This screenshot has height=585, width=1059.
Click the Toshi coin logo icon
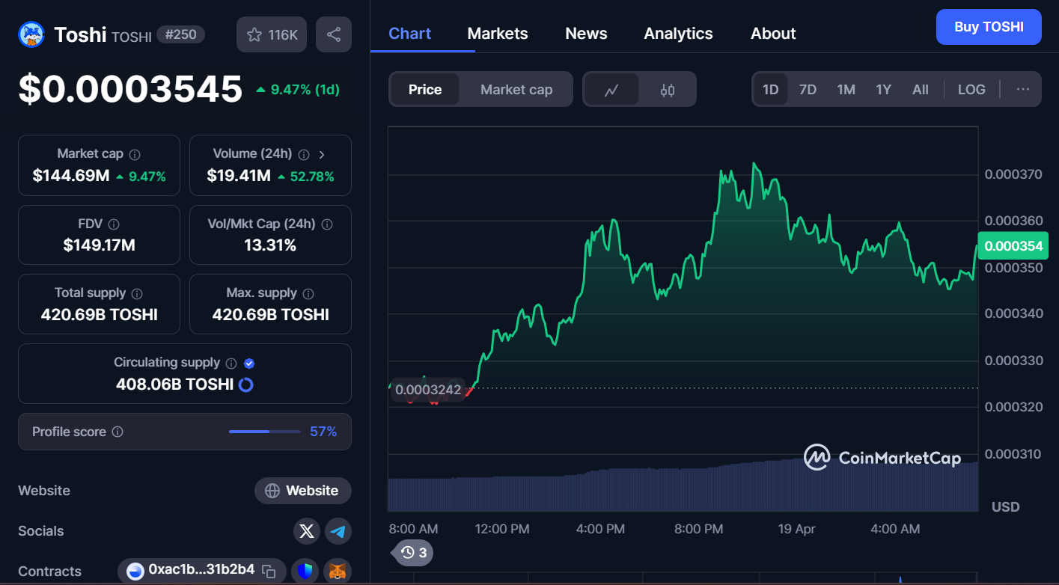32,34
